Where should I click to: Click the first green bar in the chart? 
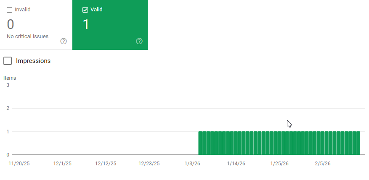click(201, 143)
